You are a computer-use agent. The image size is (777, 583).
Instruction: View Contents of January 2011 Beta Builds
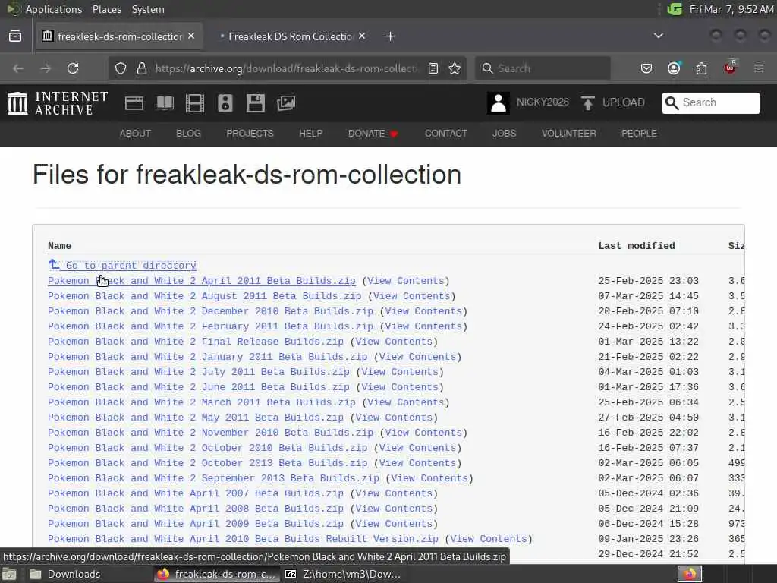click(x=418, y=357)
